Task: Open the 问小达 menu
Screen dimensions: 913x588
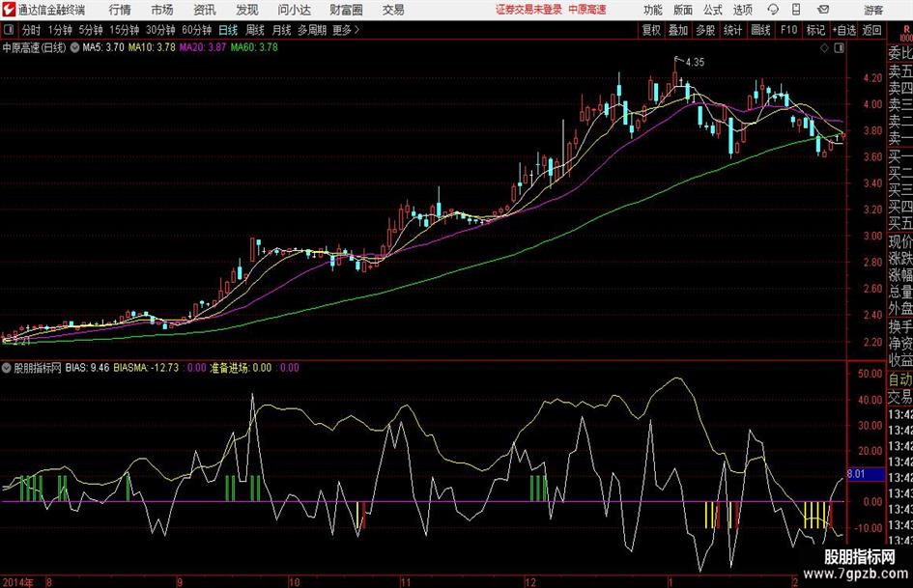Action: pos(294,10)
